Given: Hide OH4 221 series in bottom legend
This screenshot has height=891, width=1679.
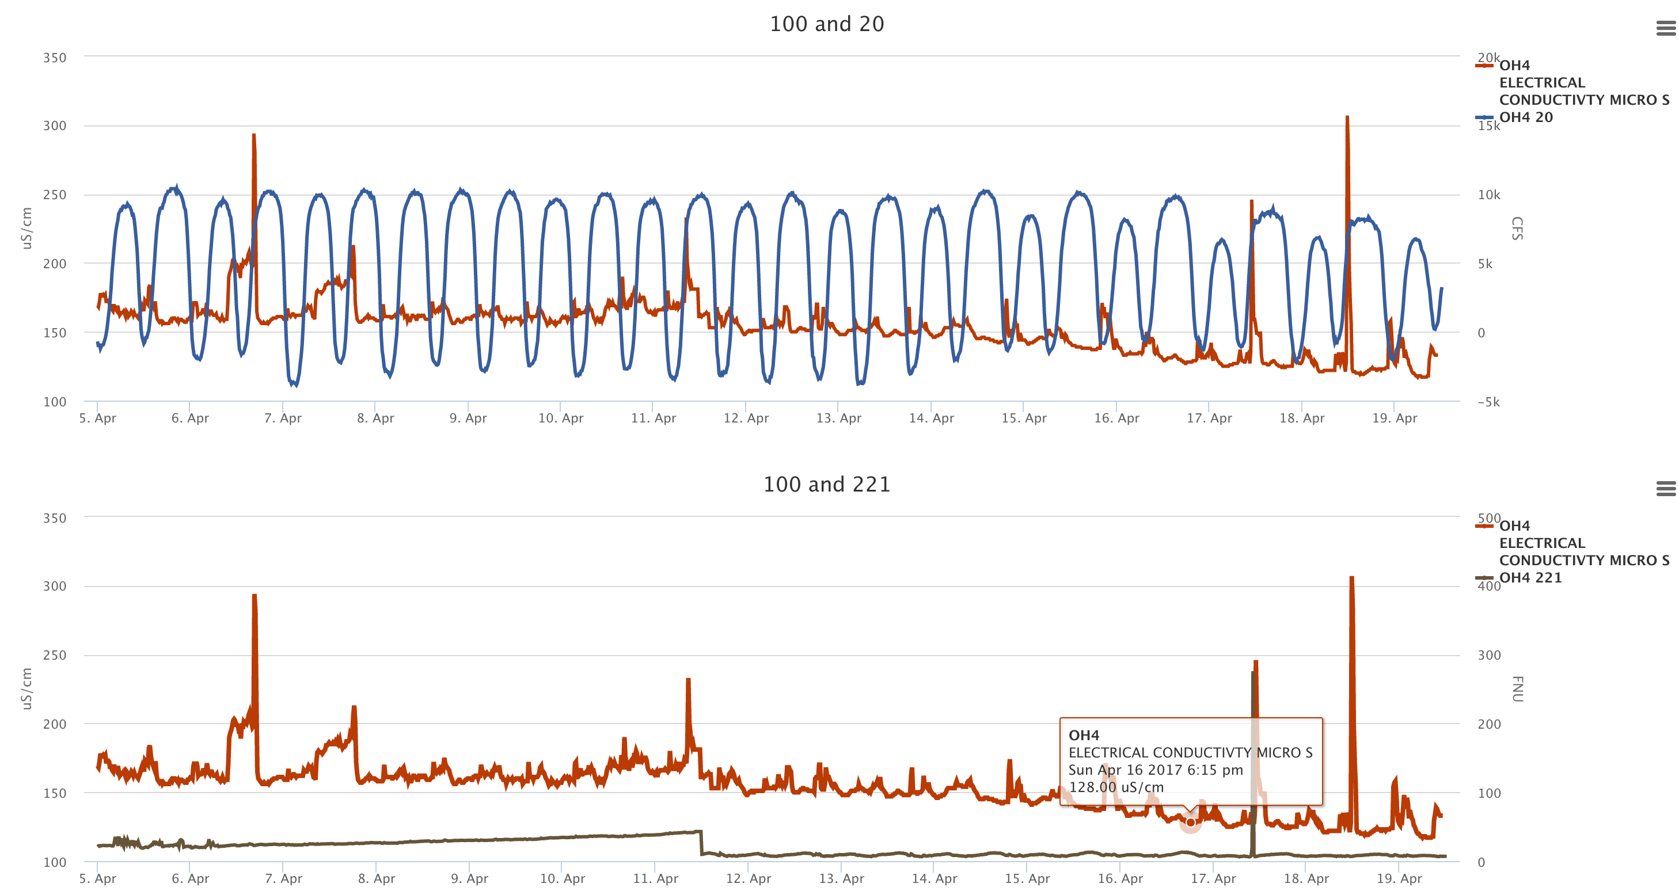Looking at the screenshot, I should (1530, 578).
